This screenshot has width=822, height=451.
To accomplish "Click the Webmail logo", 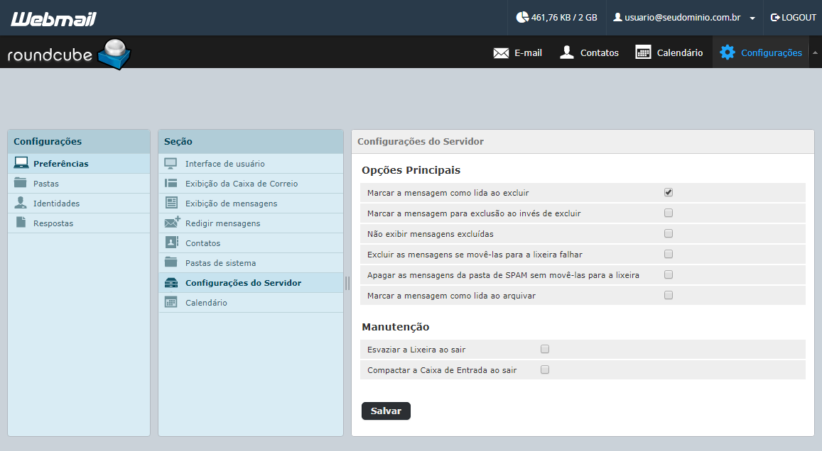I will 53,19.
